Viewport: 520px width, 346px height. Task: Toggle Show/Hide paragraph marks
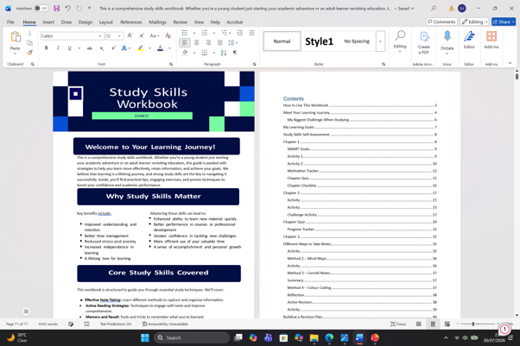pyautogui.click(x=235, y=53)
